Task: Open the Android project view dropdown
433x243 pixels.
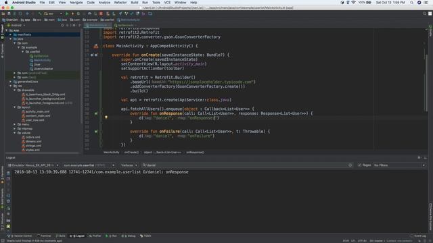Action: (x=16, y=25)
